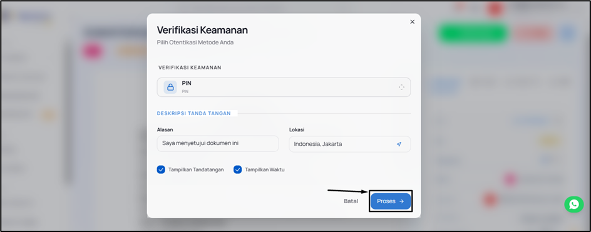Click the Batal button
The image size is (591, 232).
click(351, 201)
